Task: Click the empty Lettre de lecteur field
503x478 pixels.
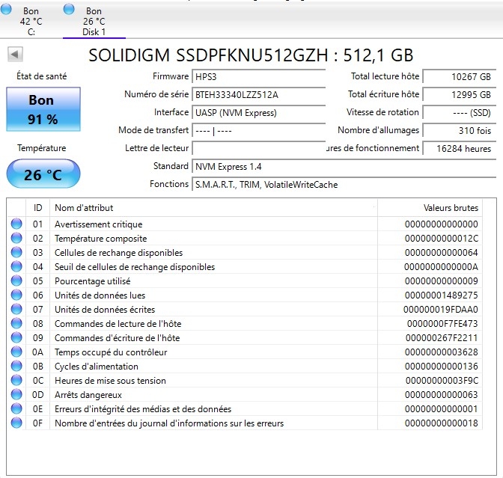Action: tap(258, 148)
